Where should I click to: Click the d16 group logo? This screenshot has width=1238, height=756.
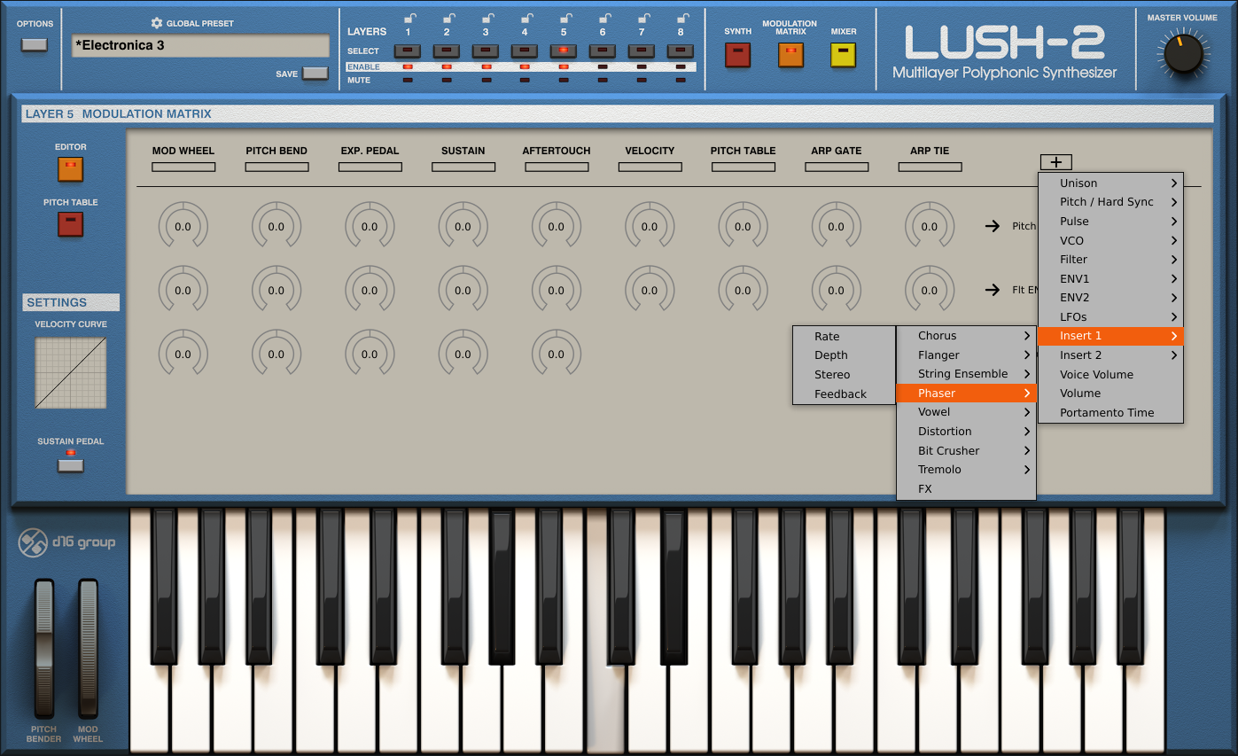click(x=67, y=542)
